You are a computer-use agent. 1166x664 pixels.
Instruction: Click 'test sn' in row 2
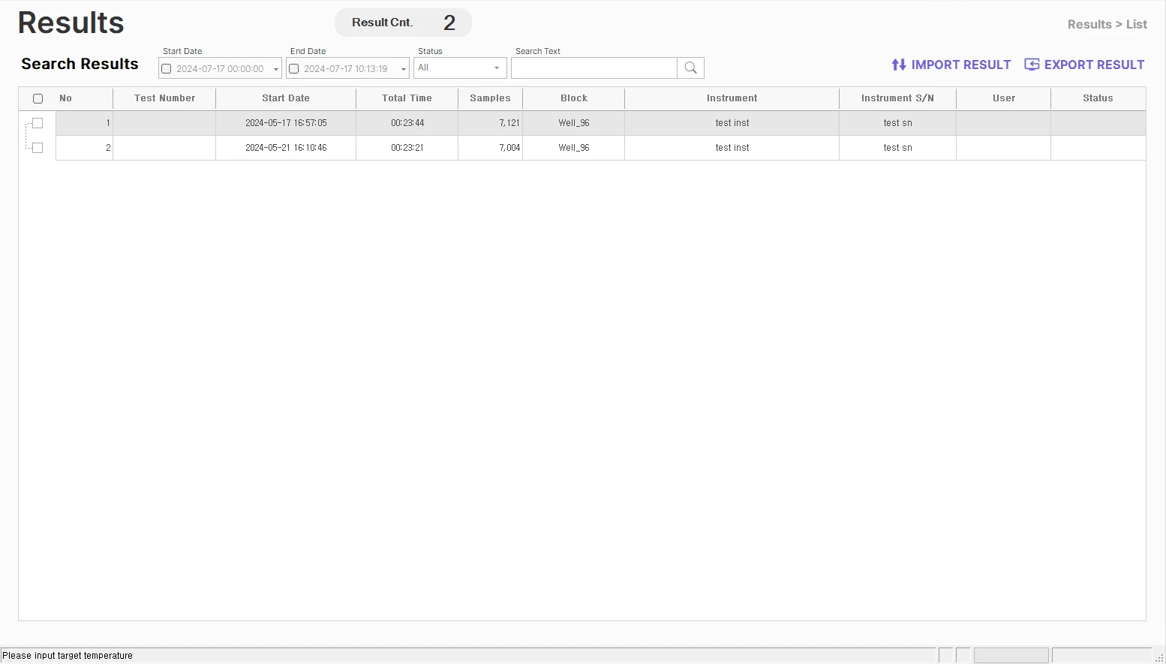pos(898,148)
